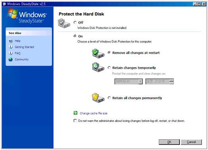Open the Change cache file size link
The height and width of the screenshot is (150, 208).
[94, 113]
